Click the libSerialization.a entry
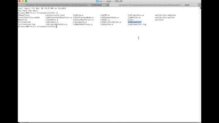The width and height of the screenshot is (219, 123). tap(111, 22)
